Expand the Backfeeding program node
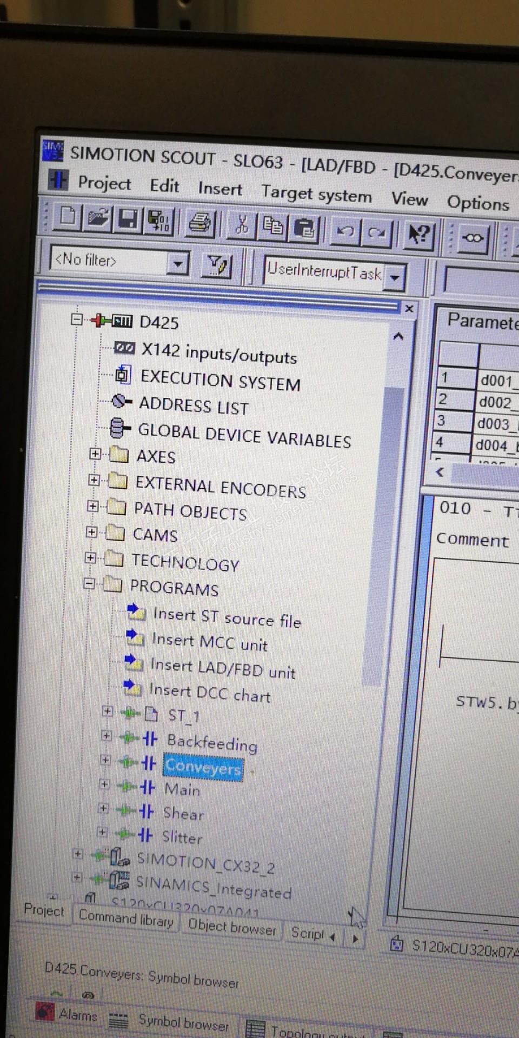Image resolution: width=519 pixels, height=1038 pixels. [107, 736]
